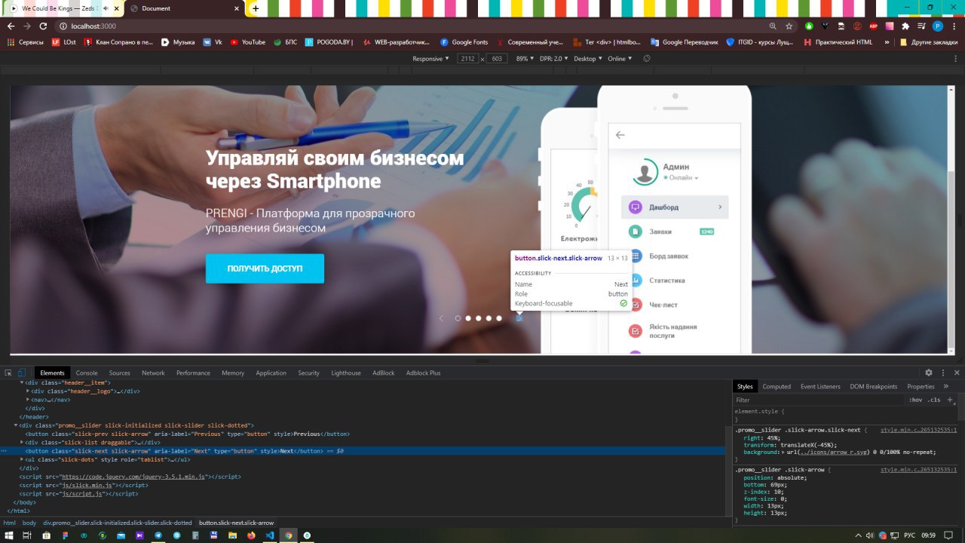Select the first slider dot
Screen dimensions: 965x543
458,318
